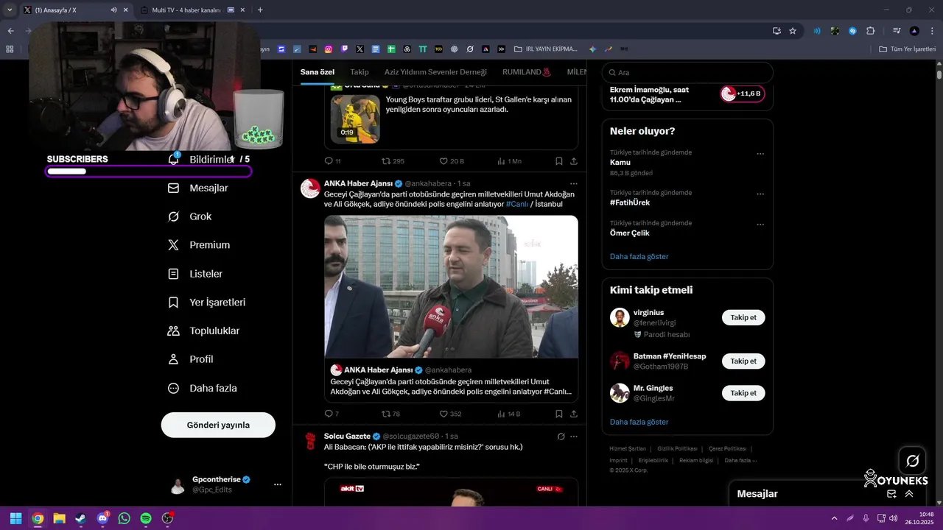Open more options for Kamu trend

click(x=760, y=154)
